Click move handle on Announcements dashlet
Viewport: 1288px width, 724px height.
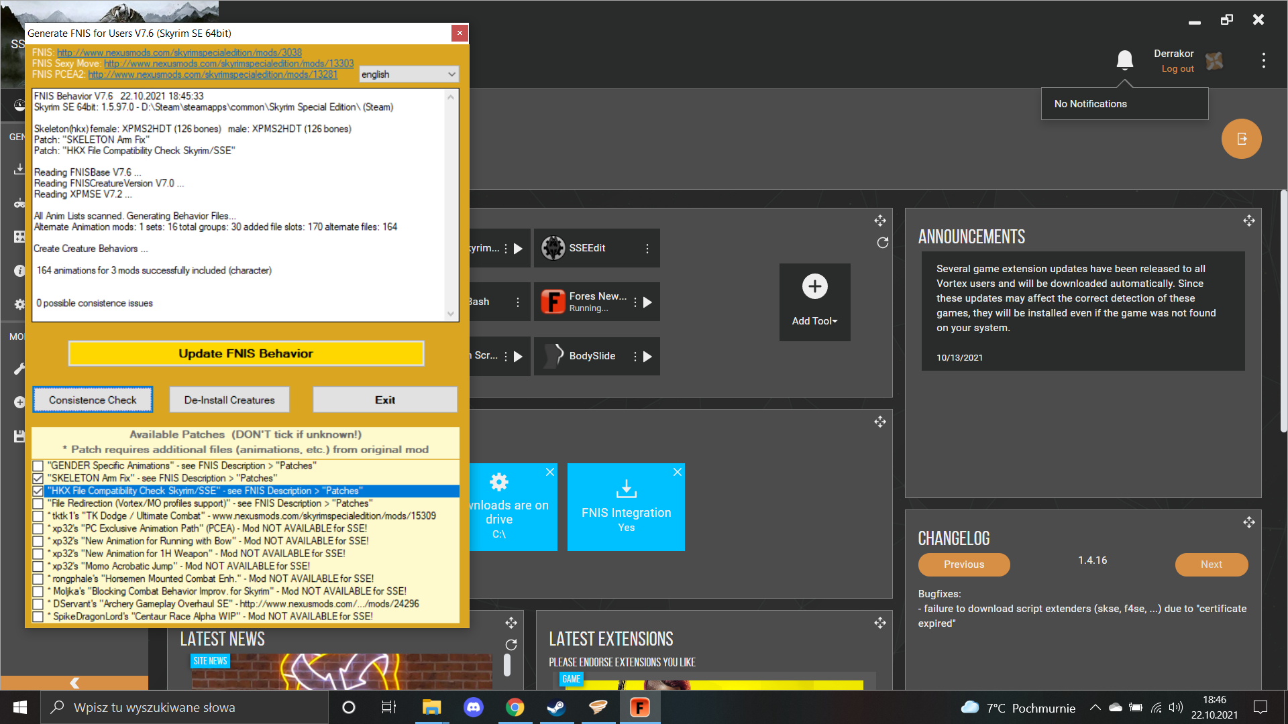1249,221
